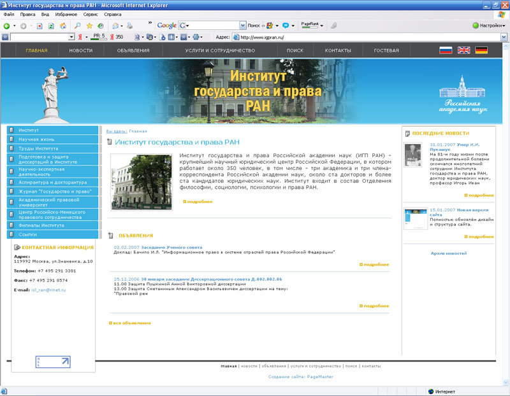Click the blue chat bubble Google toolbar icon

285,25
